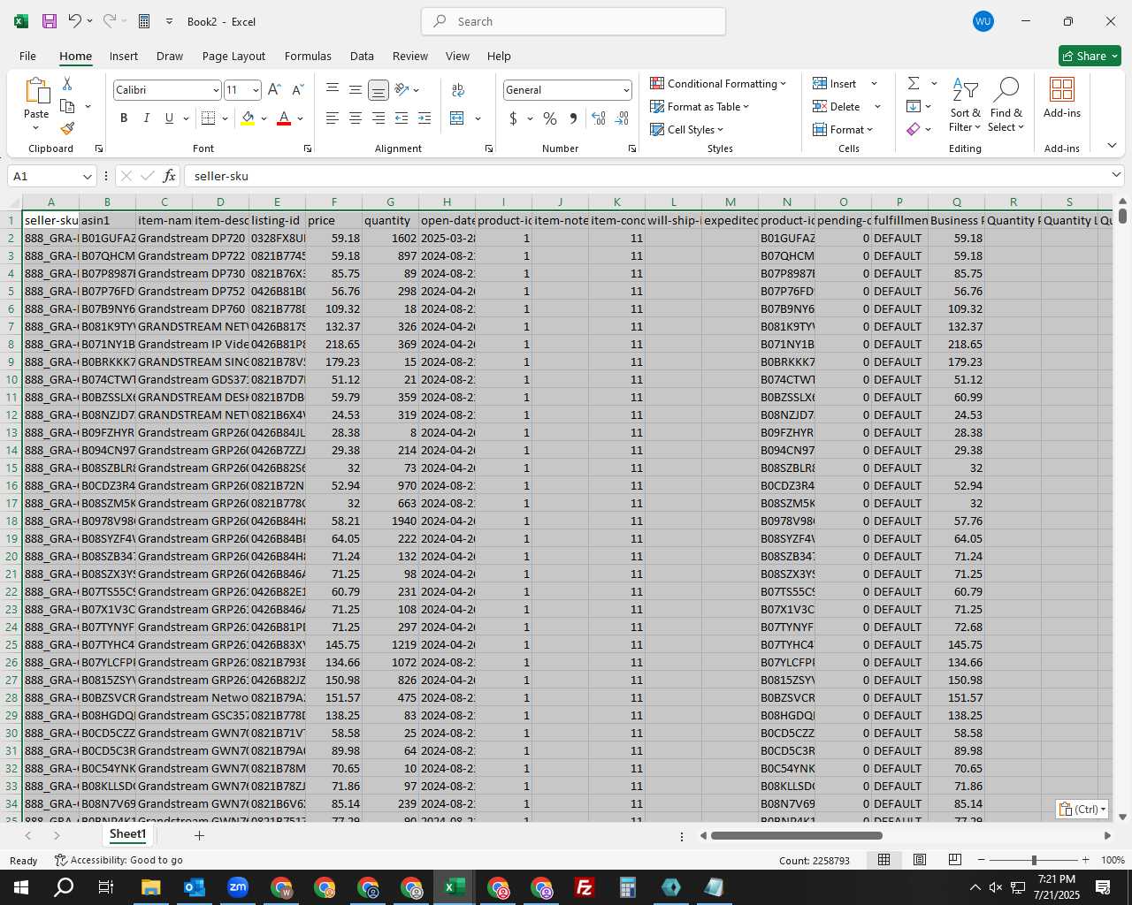Click the Select All corner triangle
This screenshot has height=905, width=1132.
(11, 202)
